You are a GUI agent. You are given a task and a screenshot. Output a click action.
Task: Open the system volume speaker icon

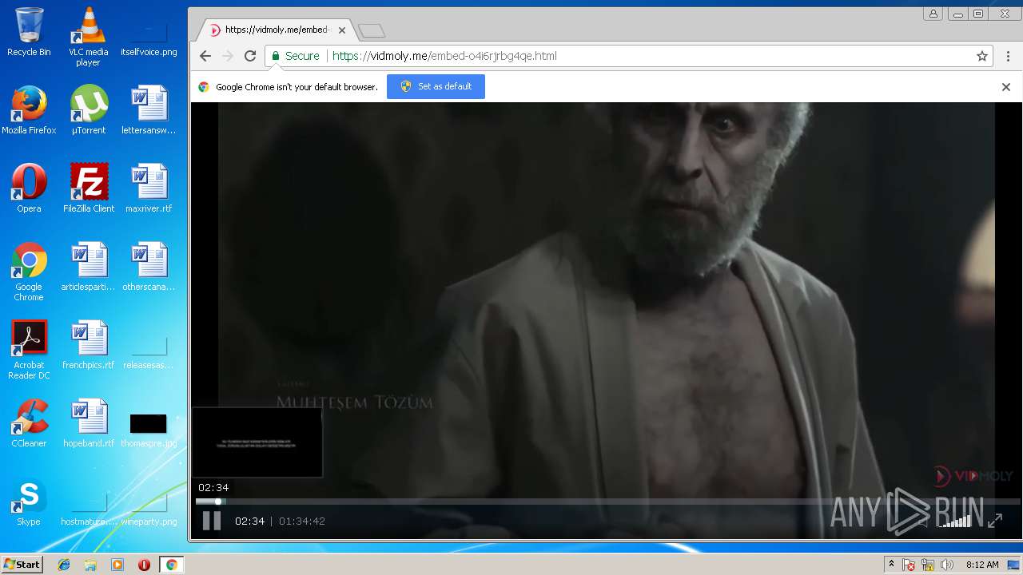click(947, 565)
